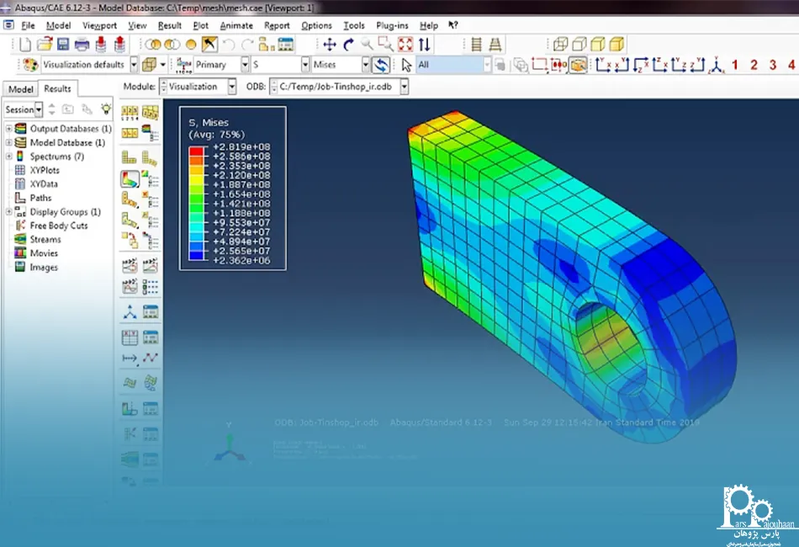Switch to the Model tab
Image resolution: width=799 pixels, height=547 pixels.
point(21,89)
